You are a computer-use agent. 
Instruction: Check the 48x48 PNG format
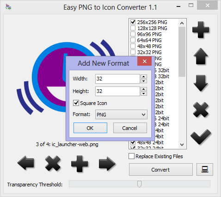pos(133,46)
